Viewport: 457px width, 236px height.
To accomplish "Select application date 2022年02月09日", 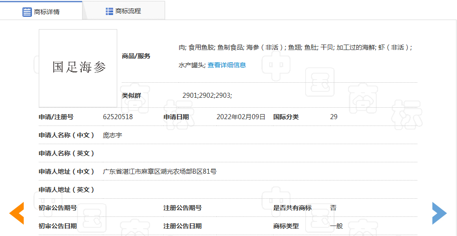I will tap(241, 117).
